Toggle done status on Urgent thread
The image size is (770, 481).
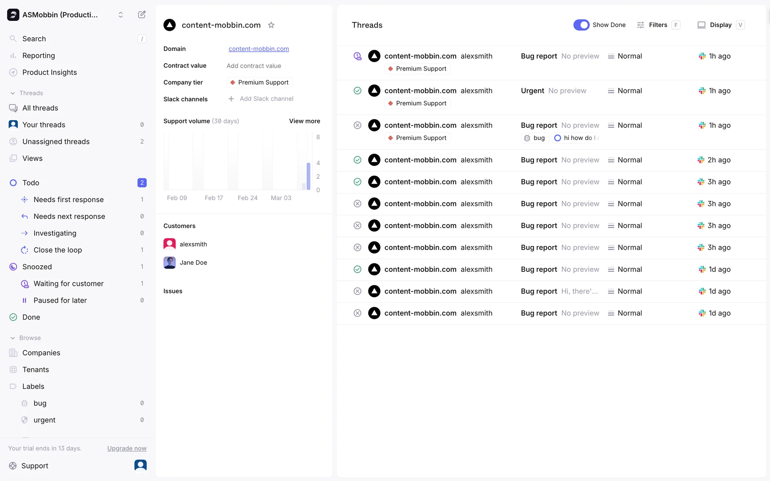click(x=357, y=91)
